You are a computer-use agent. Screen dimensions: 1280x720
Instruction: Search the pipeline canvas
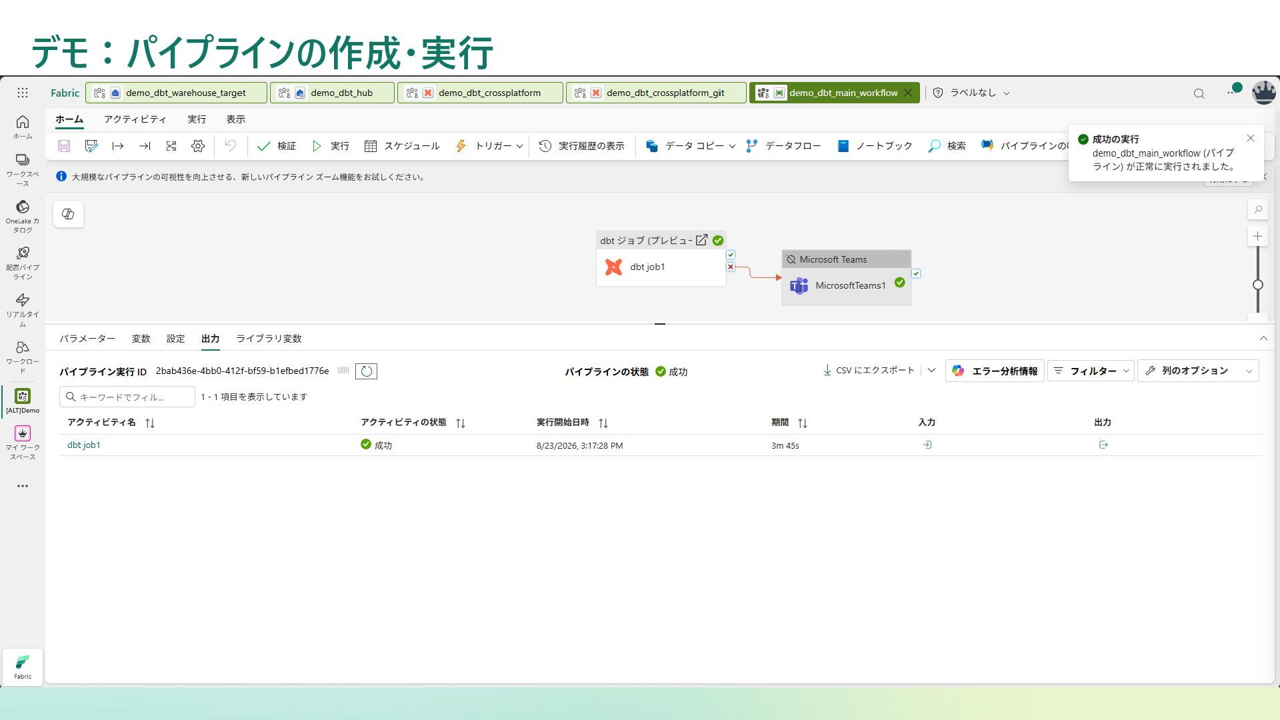(x=1258, y=209)
